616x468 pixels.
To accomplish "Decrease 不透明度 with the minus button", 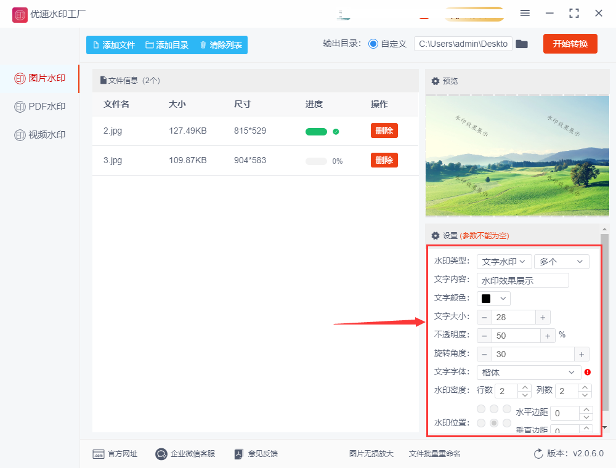I will (x=484, y=336).
